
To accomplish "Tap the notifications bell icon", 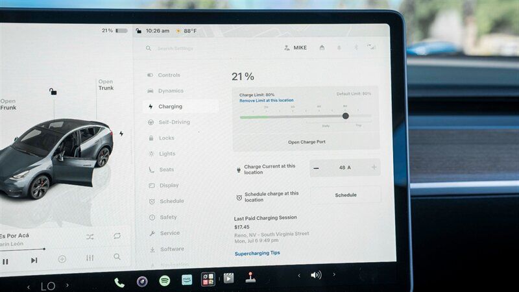I will pyautogui.click(x=339, y=47).
